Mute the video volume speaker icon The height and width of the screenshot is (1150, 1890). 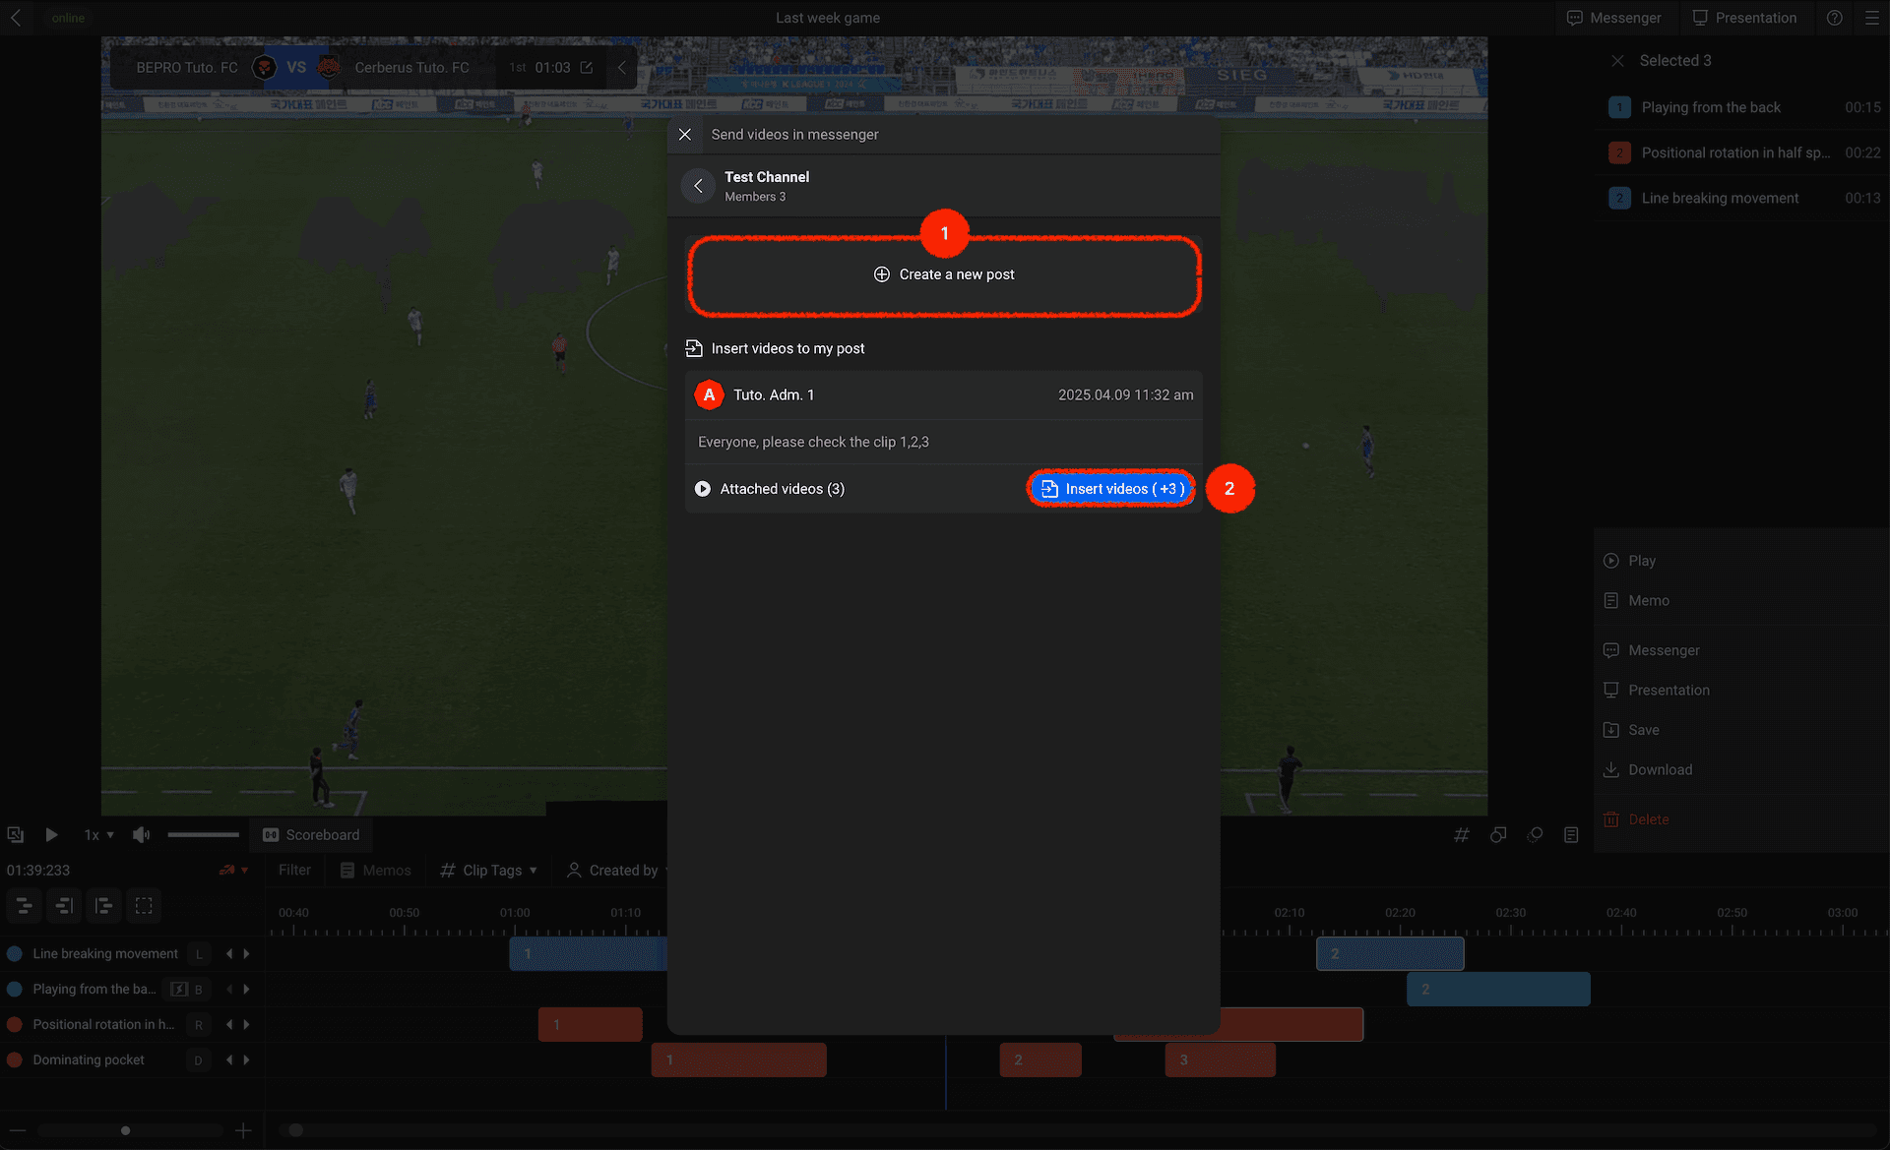141,835
